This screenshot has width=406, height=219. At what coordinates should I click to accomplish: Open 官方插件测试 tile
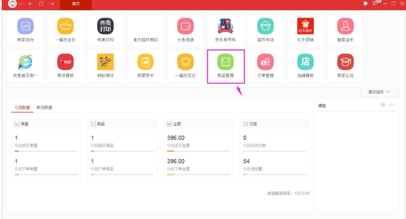click(x=145, y=30)
